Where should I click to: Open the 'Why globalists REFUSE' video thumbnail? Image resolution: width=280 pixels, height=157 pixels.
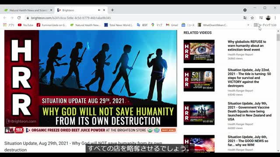coord(199,51)
